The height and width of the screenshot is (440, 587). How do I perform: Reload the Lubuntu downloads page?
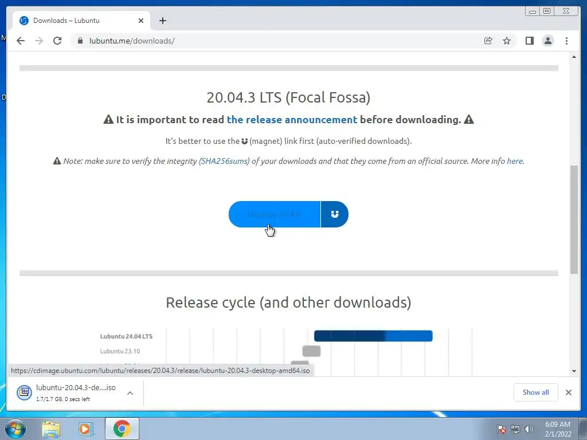[x=57, y=41]
